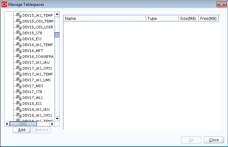Click the tablespace icon beside DEV16_ESS

(x=19, y=39)
